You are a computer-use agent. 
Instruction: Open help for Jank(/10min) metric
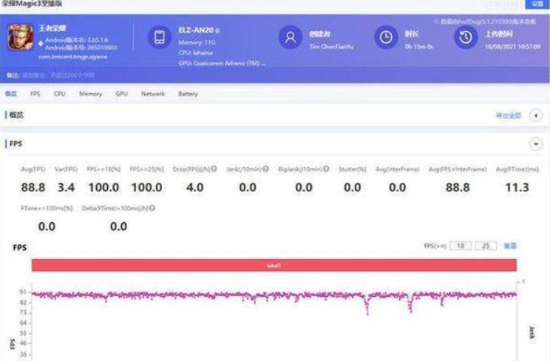click(265, 169)
